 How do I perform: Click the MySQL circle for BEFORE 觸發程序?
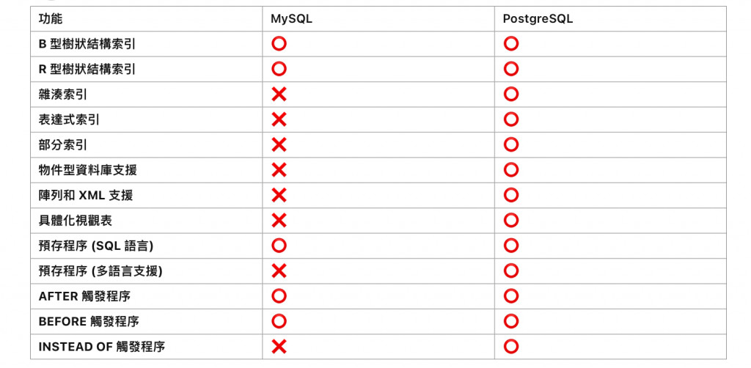point(279,322)
